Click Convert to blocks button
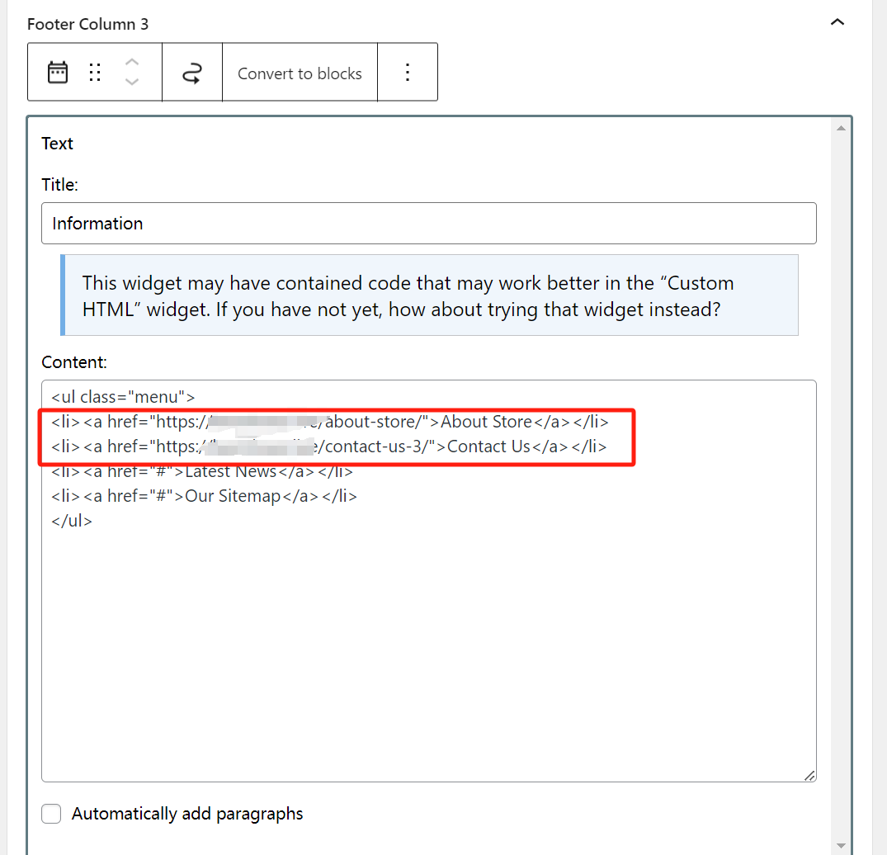Viewport: 887px width, 855px height. tap(300, 73)
